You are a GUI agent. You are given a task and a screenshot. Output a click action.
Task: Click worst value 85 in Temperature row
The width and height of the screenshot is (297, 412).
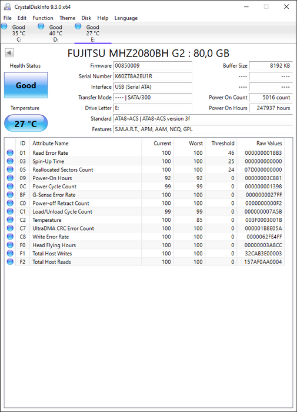(x=199, y=220)
